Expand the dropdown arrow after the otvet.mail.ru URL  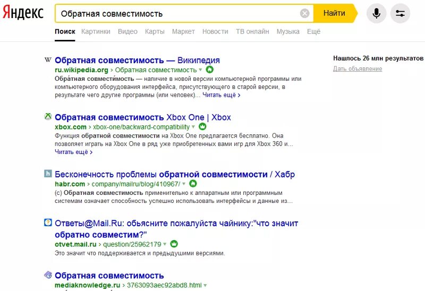click(x=165, y=244)
